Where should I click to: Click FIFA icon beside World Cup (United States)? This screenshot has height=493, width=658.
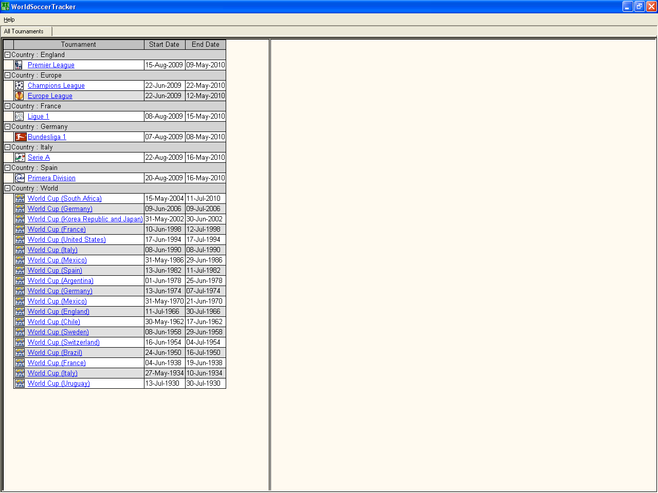[20, 240]
